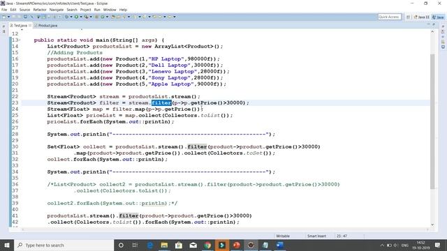
Task: Click the Eclipse icon on the taskbar
Action: 251,245
